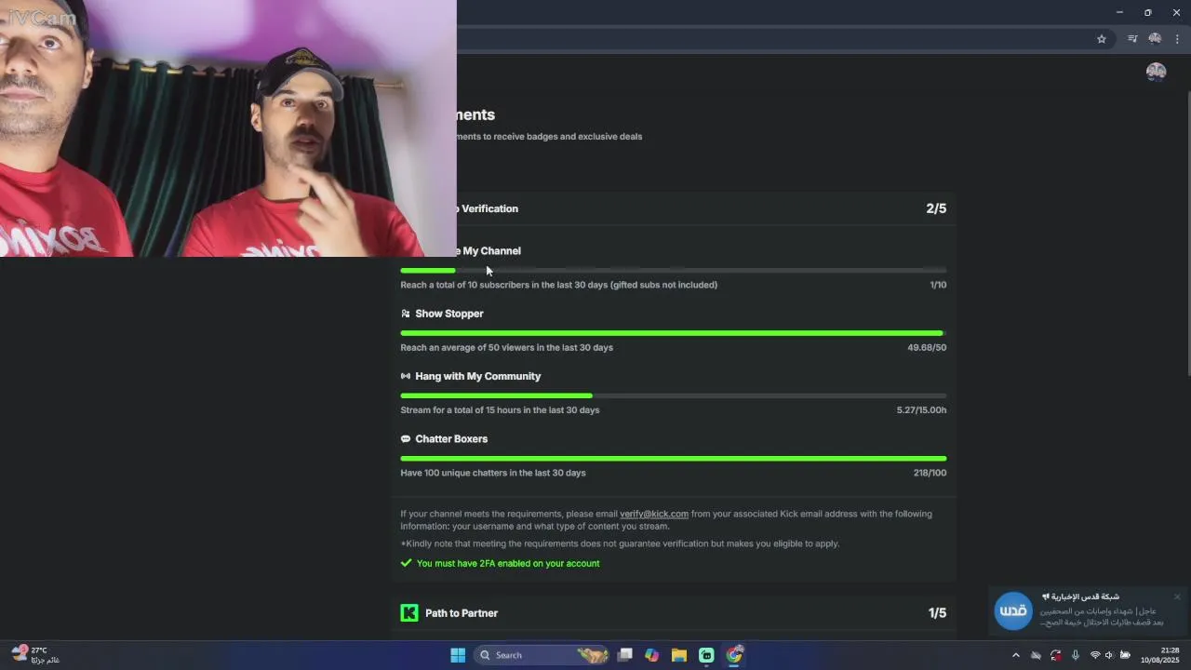Open the clock showing 21:28
The image size is (1191, 670).
[1160, 655]
